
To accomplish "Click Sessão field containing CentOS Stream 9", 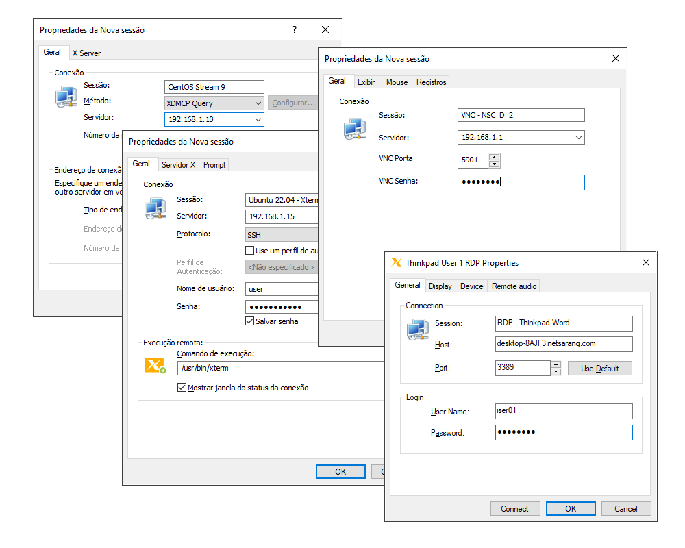I will [214, 87].
